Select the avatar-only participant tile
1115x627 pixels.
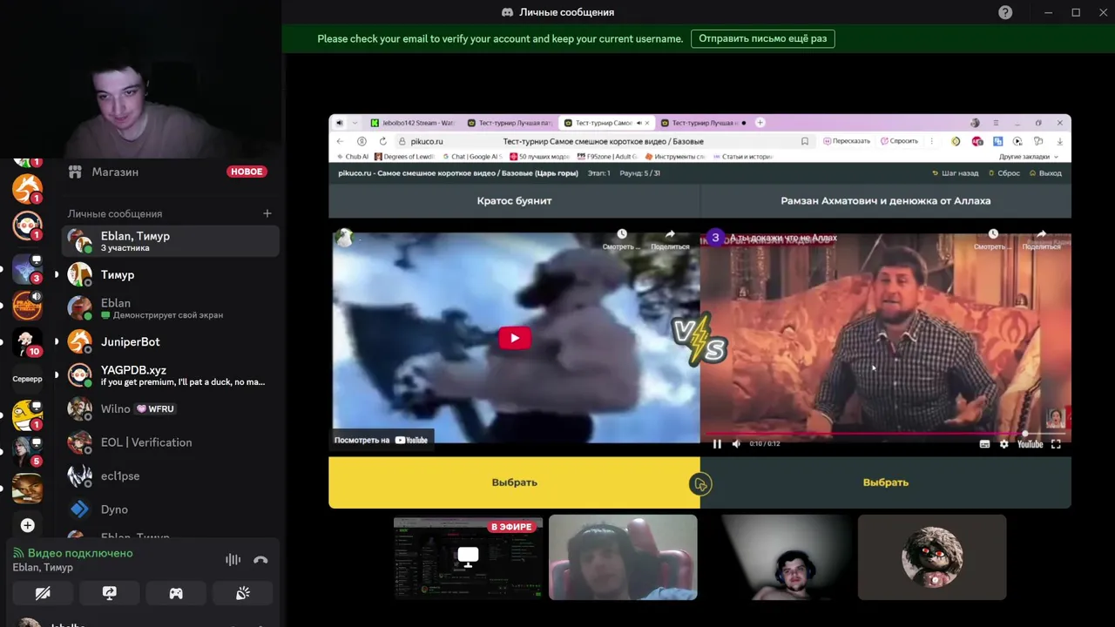(x=932, y=557)
